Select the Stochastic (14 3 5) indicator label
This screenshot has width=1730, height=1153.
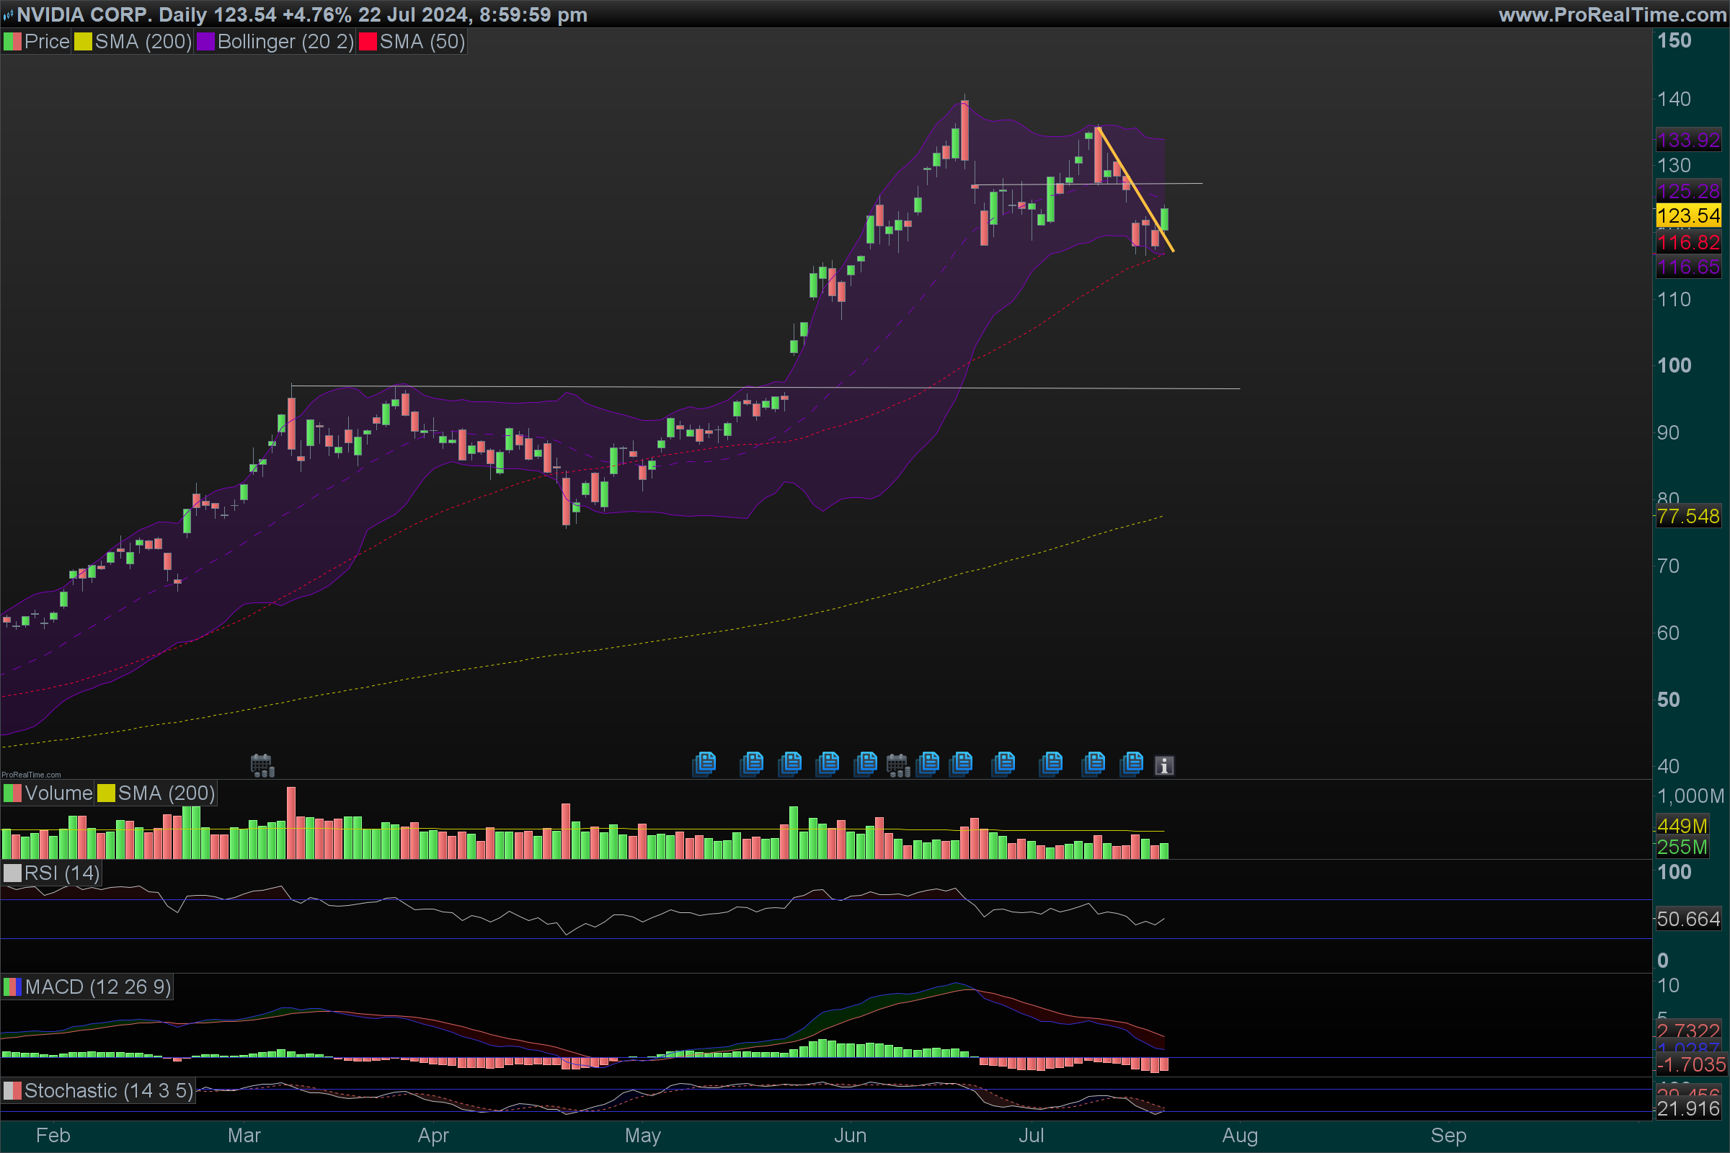108,1090
